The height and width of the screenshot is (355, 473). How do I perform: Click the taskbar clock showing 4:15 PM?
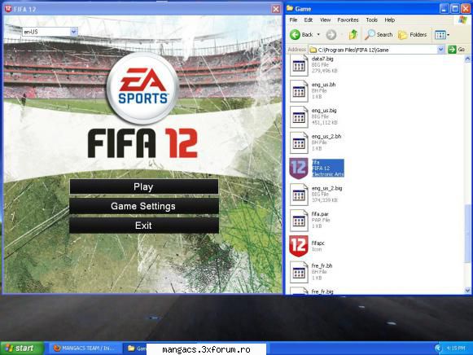click(456, 348)
